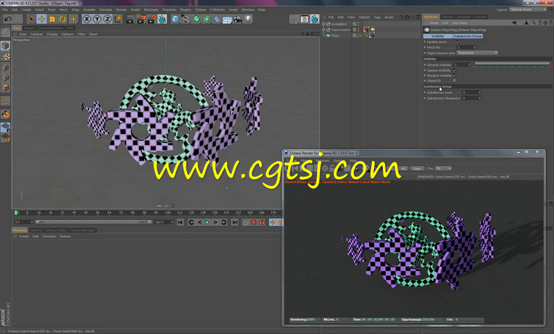Click the Enable Axis icon
Viewport: 554px width, 334px height.
6,101
